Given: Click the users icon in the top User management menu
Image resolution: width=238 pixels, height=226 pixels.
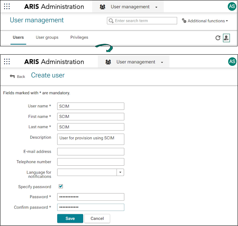Looking at the screenshot, I should tap(102, 7).
